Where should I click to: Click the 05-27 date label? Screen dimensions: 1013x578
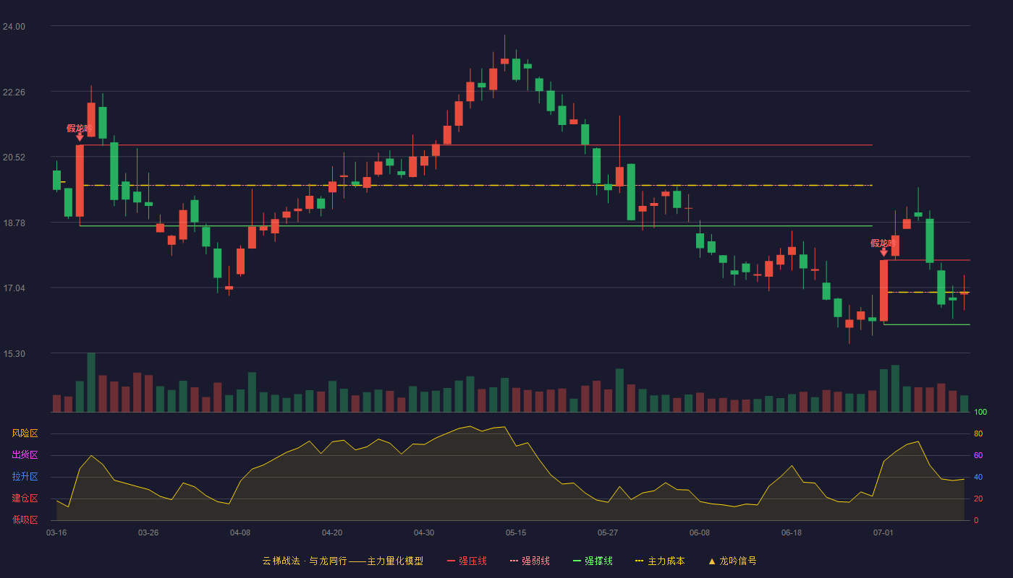[608, 532]
